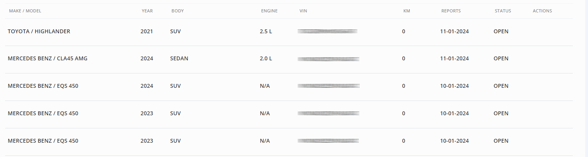
Task: Sort by the Make / Model column header
Action: pos(25,11)
